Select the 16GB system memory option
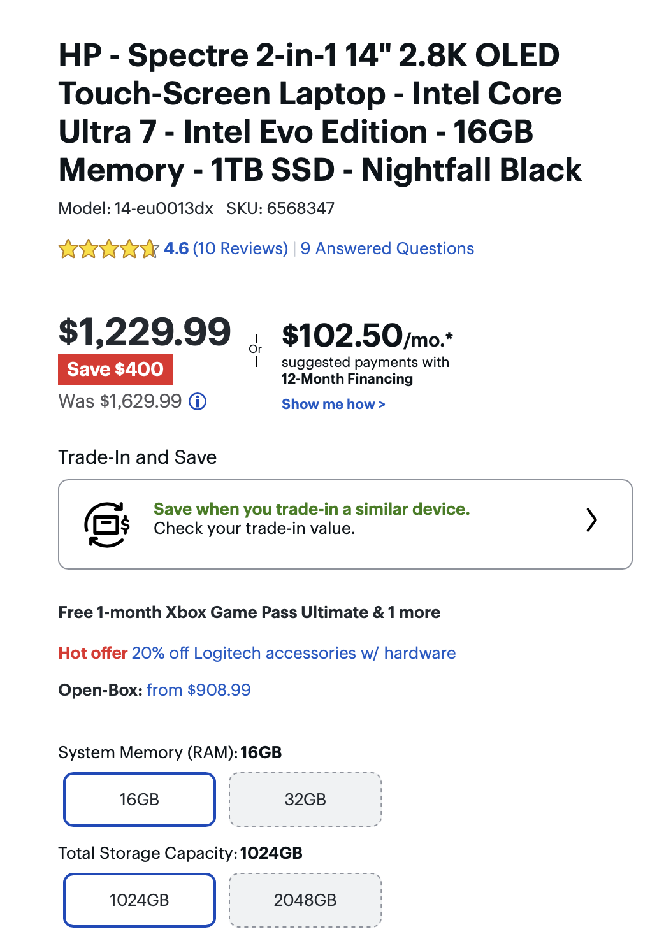650x948 pixels. point(140,799)
